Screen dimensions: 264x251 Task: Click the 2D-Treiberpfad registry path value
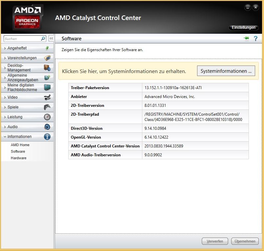coord(193,117)
